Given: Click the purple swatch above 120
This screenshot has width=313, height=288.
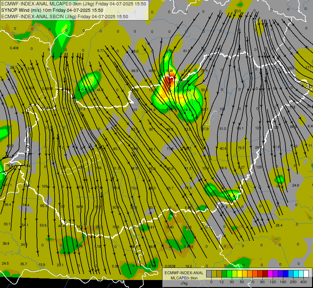Looking at the screenshot, I should [x=276, y=274].
